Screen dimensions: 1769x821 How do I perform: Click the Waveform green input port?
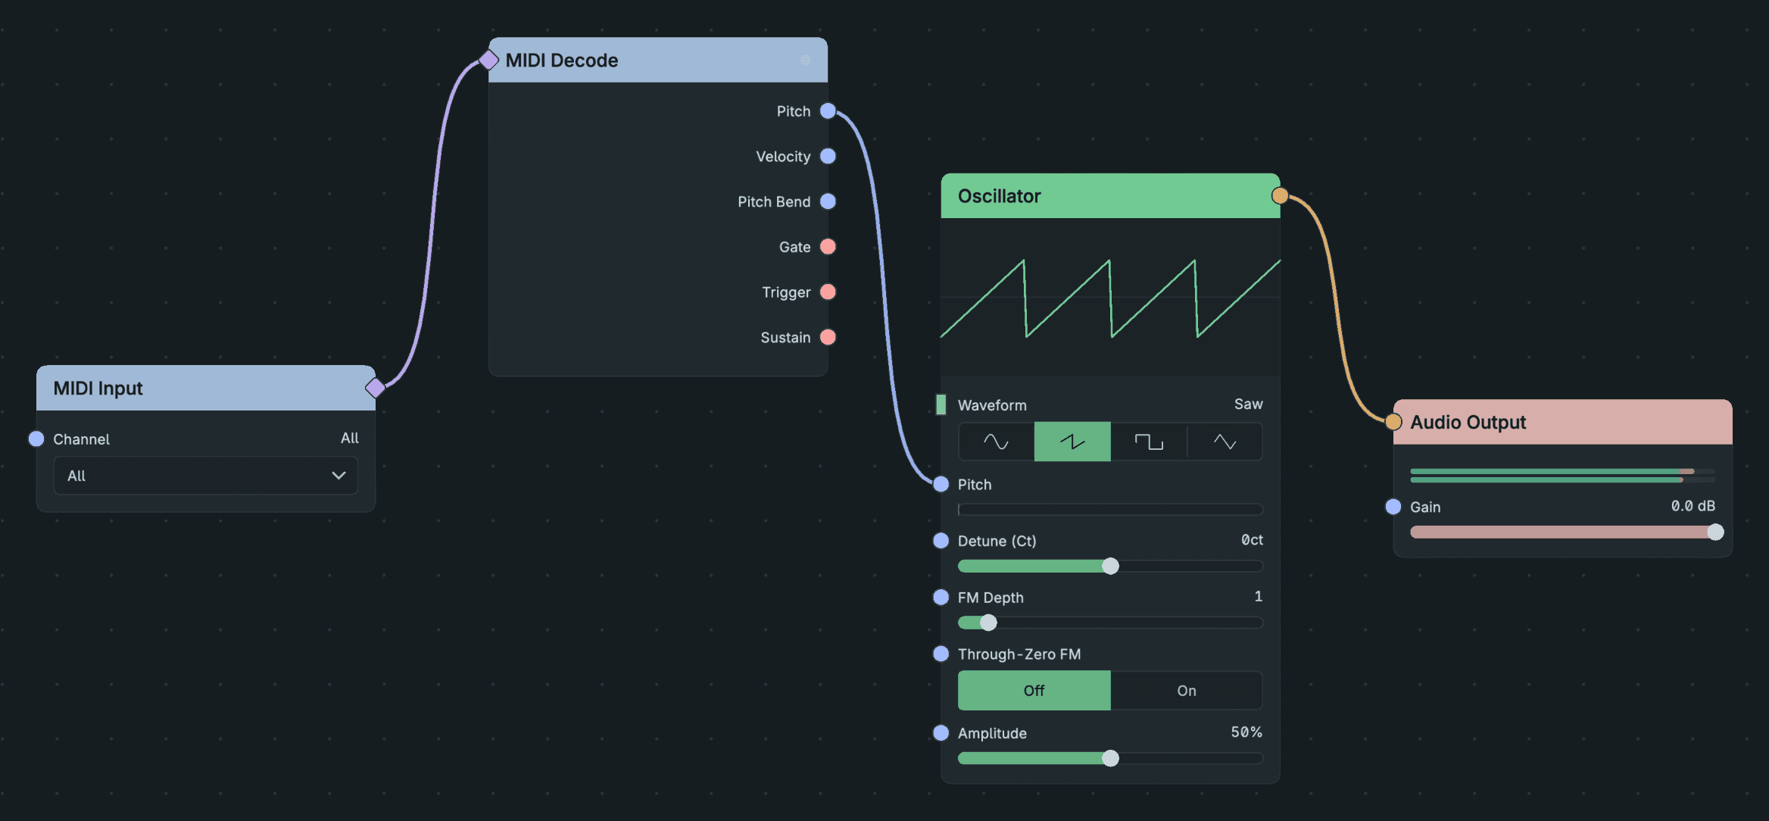[941, 404]
